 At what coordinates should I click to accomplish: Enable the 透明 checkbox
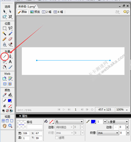[x=57, y=138]
